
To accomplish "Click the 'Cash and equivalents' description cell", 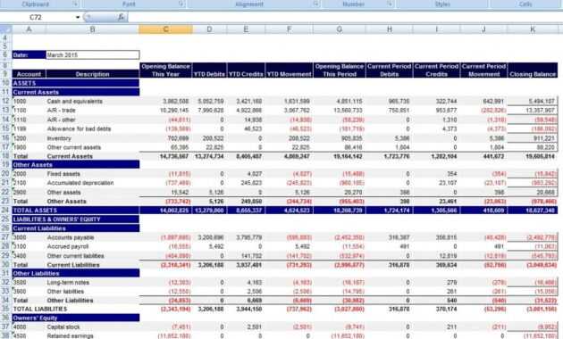I will tap(92, 102).
